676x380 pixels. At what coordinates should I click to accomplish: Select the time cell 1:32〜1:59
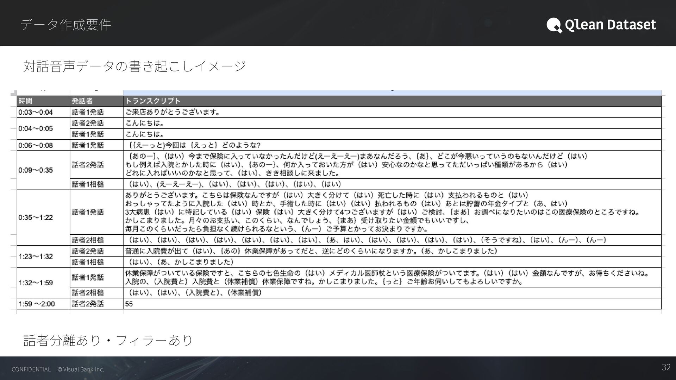click(x=43, y=283)
